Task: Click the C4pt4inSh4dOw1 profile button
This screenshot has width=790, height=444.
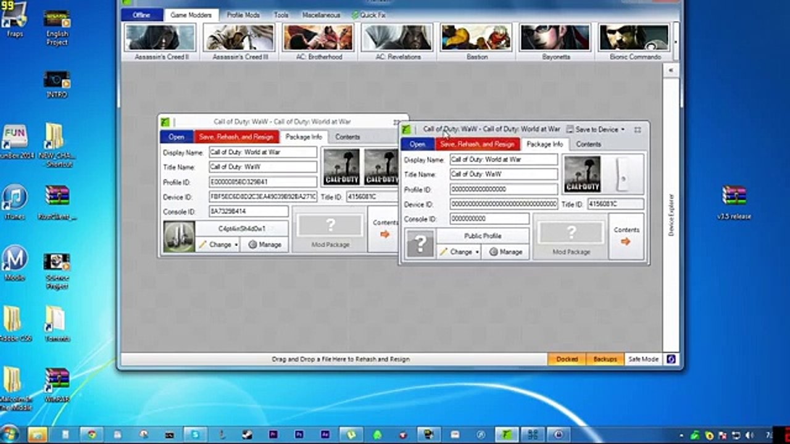Action: click(x=242, y=229)
